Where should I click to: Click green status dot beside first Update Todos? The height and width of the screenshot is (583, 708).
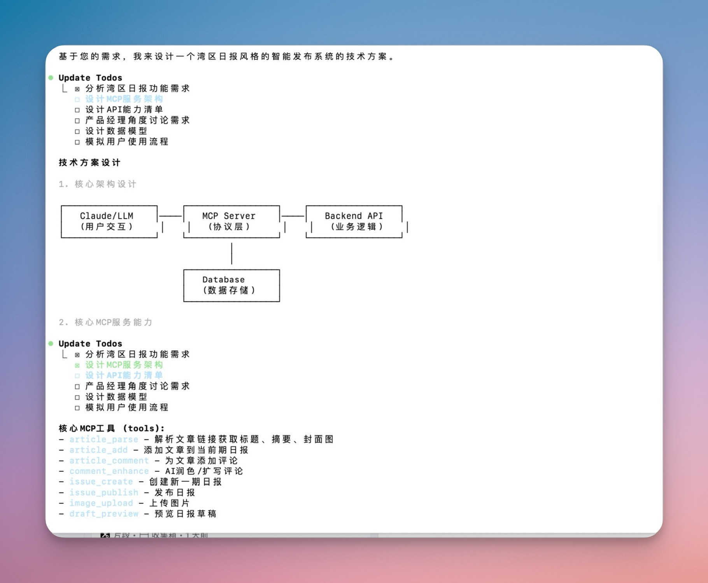[51, 78]
